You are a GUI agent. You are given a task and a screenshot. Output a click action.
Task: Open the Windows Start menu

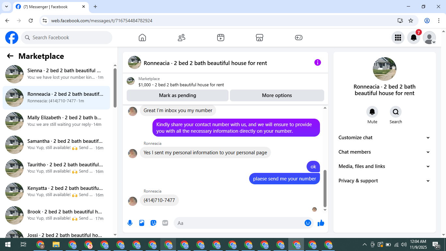point(8,244)
